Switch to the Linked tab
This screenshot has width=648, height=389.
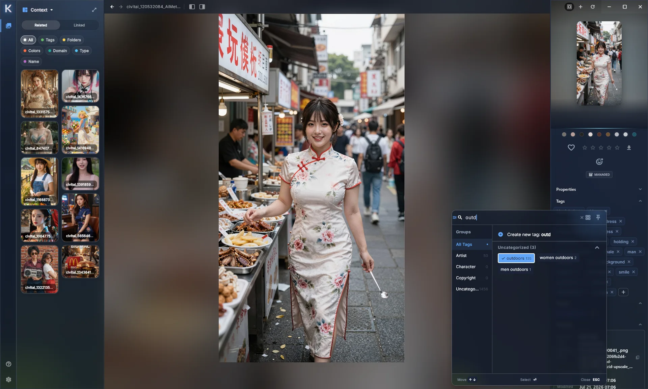[79, 25]
